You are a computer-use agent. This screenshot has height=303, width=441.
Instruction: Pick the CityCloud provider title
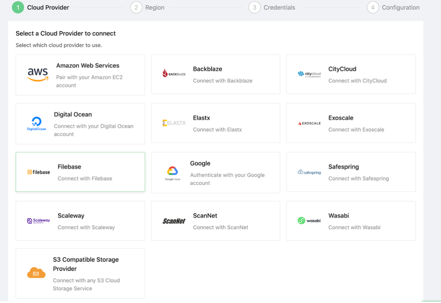342,69
